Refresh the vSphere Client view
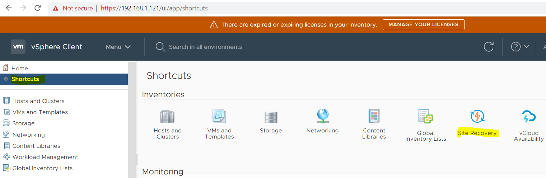This screenshot has height=178, width=546. point(489,47)
